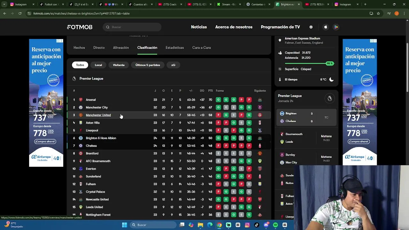Open Manchester United team link
The width and height of the screenshot is (409, 230).
98,115
